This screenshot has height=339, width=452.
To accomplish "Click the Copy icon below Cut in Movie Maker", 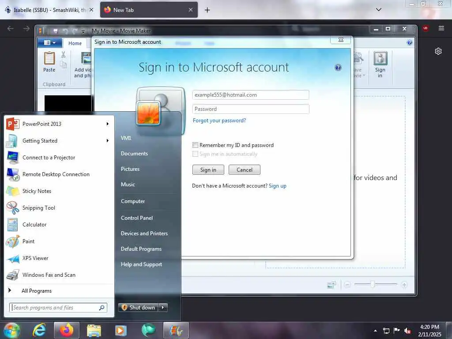I will [x=64, y=64].
